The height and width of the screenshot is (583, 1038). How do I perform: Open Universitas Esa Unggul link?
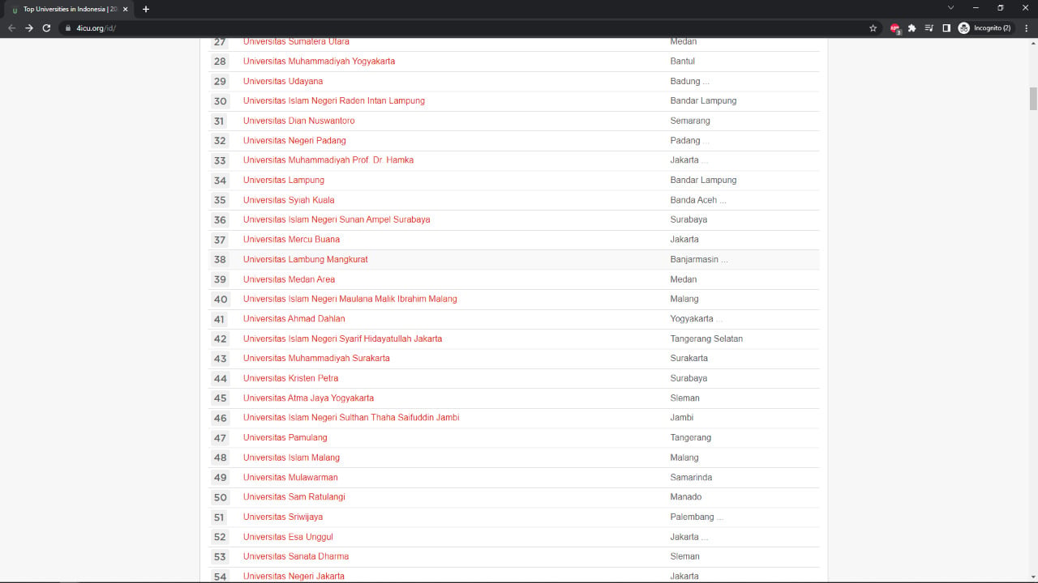(288, 537)
